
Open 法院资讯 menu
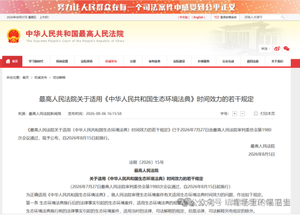(x=86, y=61)
